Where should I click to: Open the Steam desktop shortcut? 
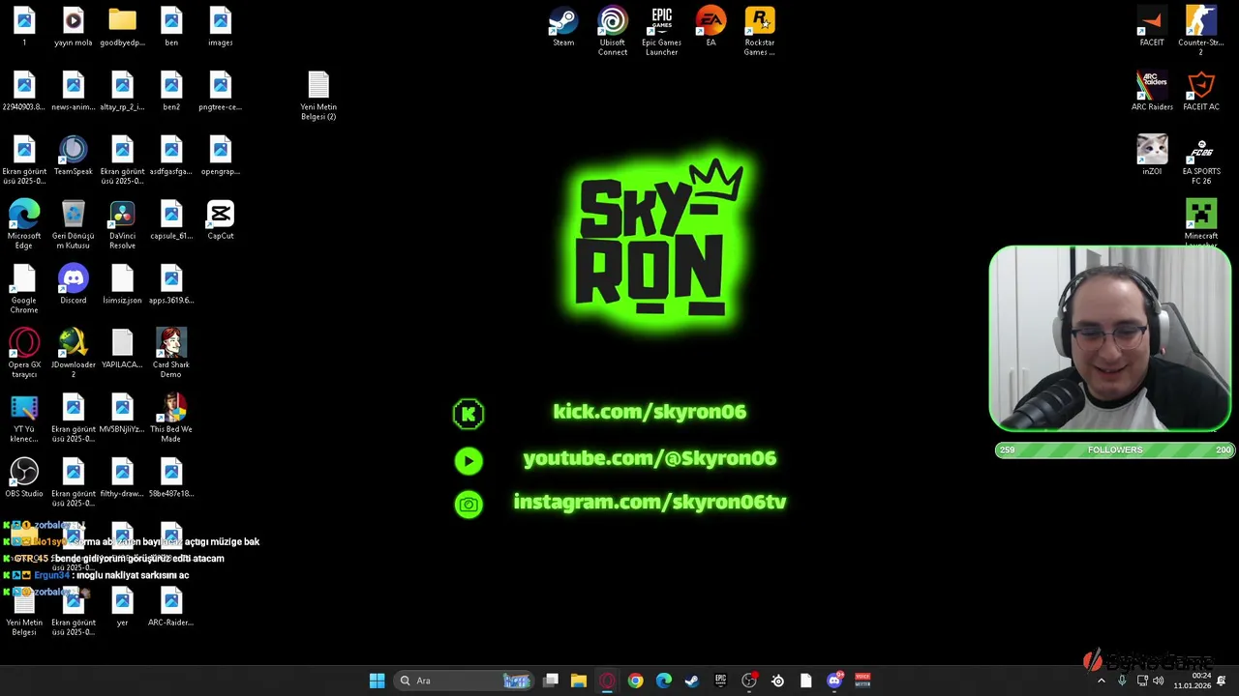pyautogui.click(x=563, y=27)
